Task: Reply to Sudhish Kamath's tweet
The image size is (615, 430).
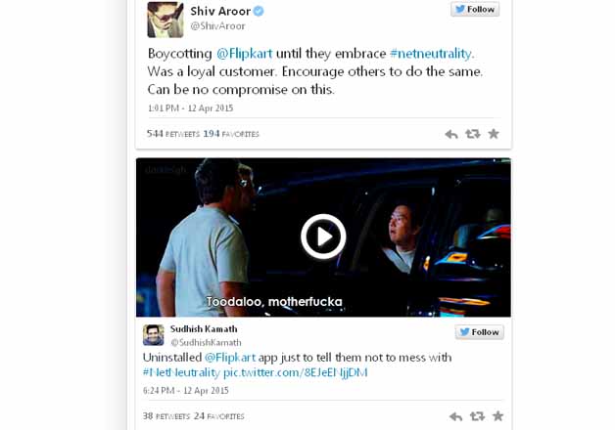Action: click(x=455, y=416)
